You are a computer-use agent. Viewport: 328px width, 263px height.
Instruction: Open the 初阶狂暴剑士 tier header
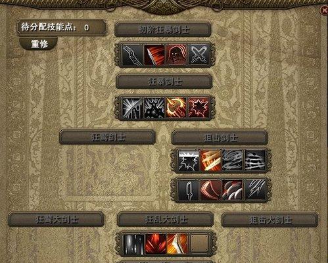[x=163, y=30]
